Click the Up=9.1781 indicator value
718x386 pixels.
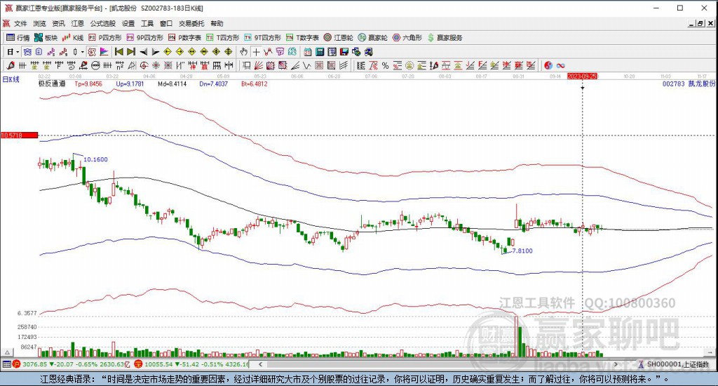pyautogui.click(x=130, y=84)
